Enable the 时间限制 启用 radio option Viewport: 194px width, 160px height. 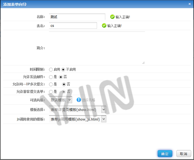(x=51, y=70)
